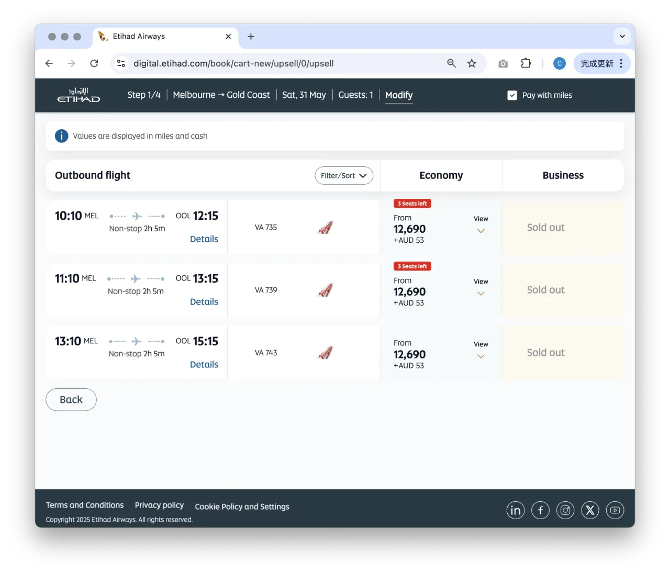Open Details for the 10:10 MEL flight

[x=204, y=239]
